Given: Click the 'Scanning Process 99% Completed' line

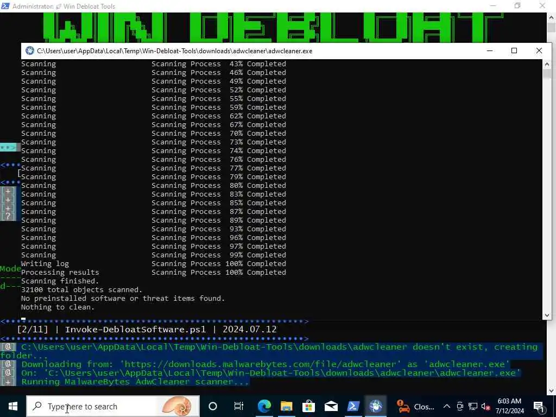Looking at the screenshot, I should 219,255.
